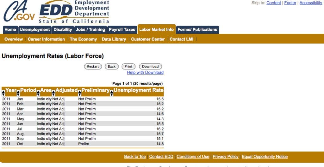Click the CA.GOV logo
This screenshot has width=324, height=167.
[19, 11]
